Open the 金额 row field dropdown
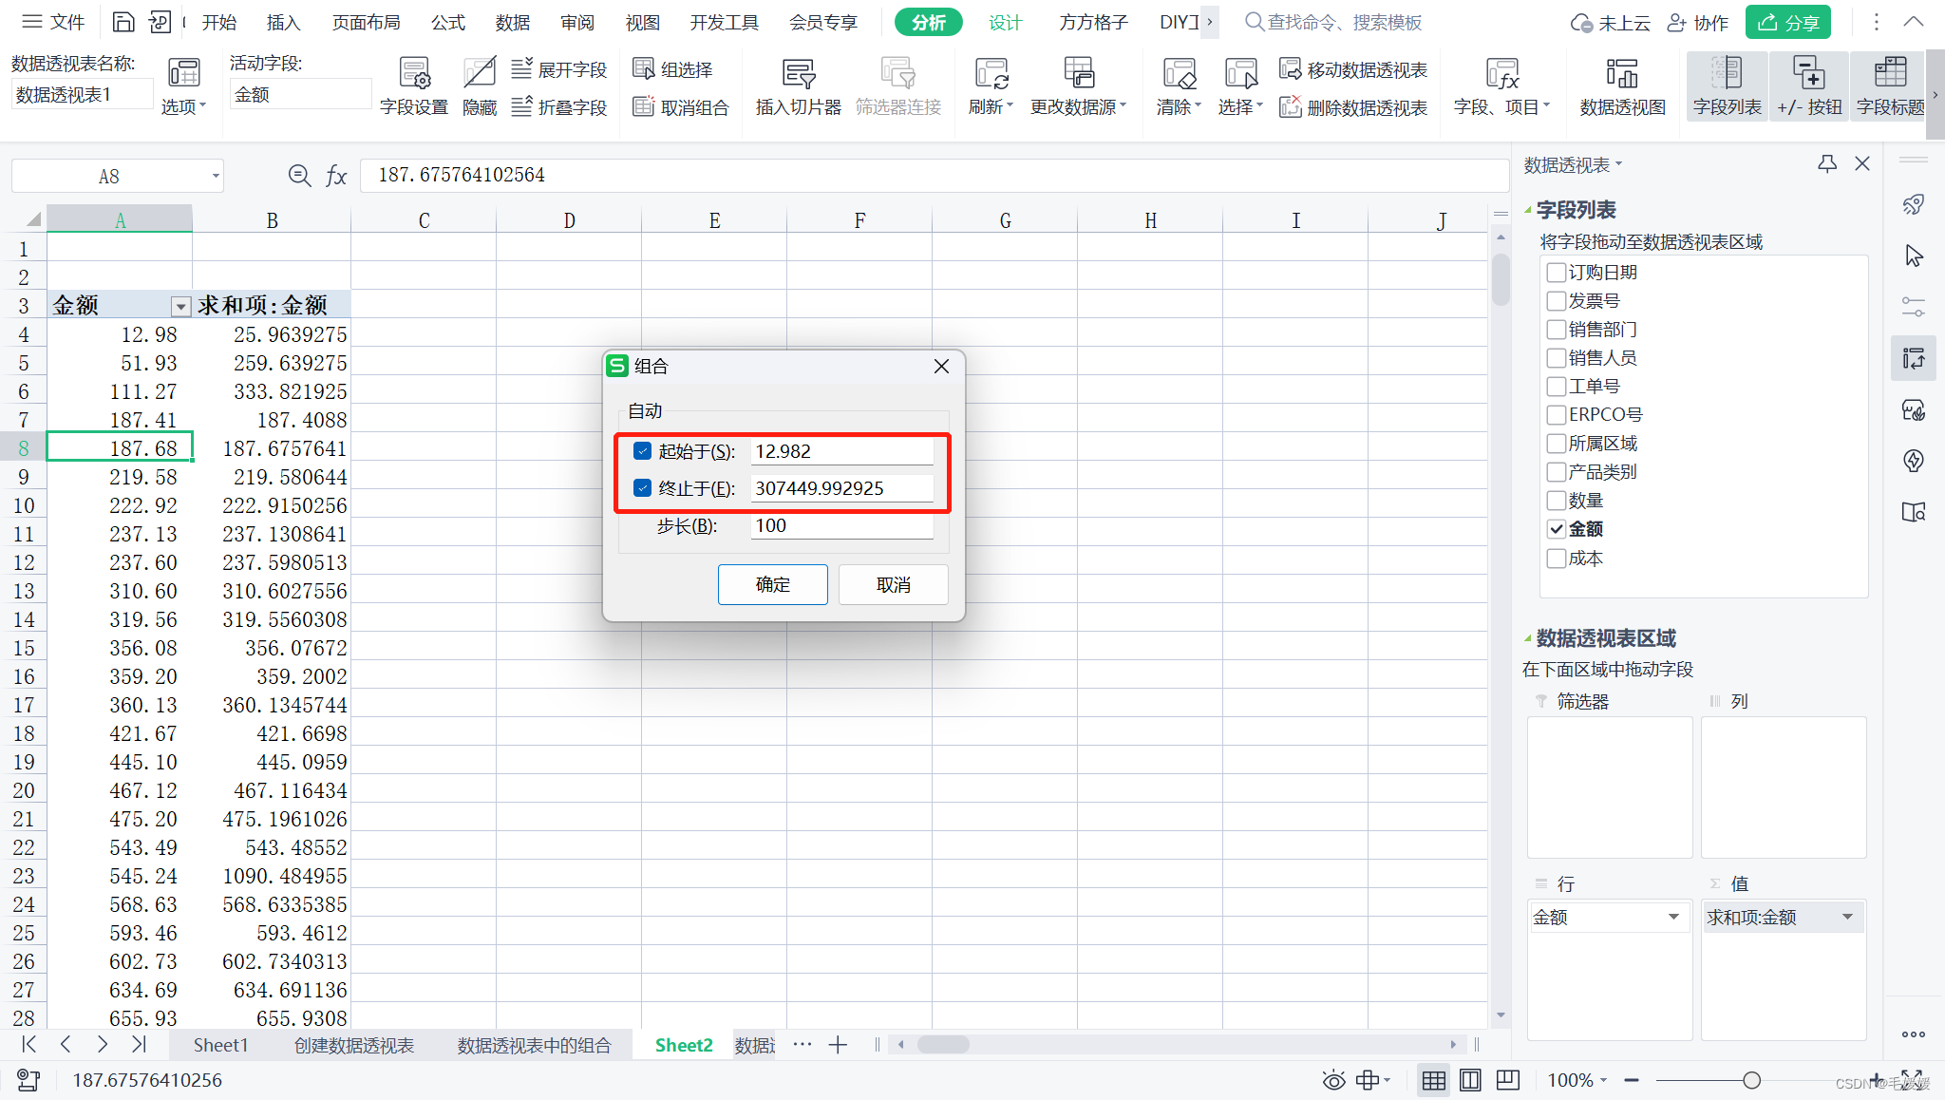This screenshot has width=1945, height=1100. pyautogui.click(x=1673, y=917)
